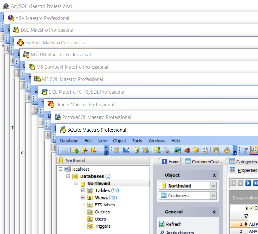
Task: Open the Tools menu
Action: [x=137, y=141]
